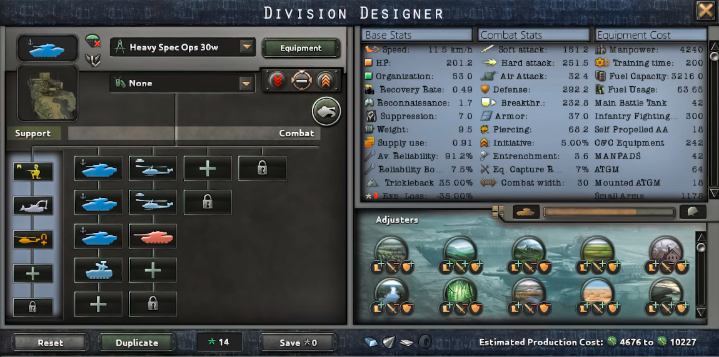
Task: Set priority to low with red arrows
Action: pos(277,81)
